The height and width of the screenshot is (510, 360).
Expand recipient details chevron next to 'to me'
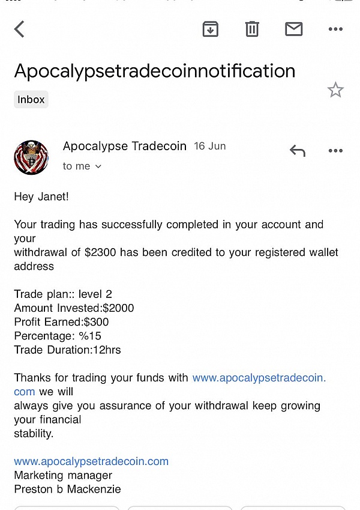98,166
